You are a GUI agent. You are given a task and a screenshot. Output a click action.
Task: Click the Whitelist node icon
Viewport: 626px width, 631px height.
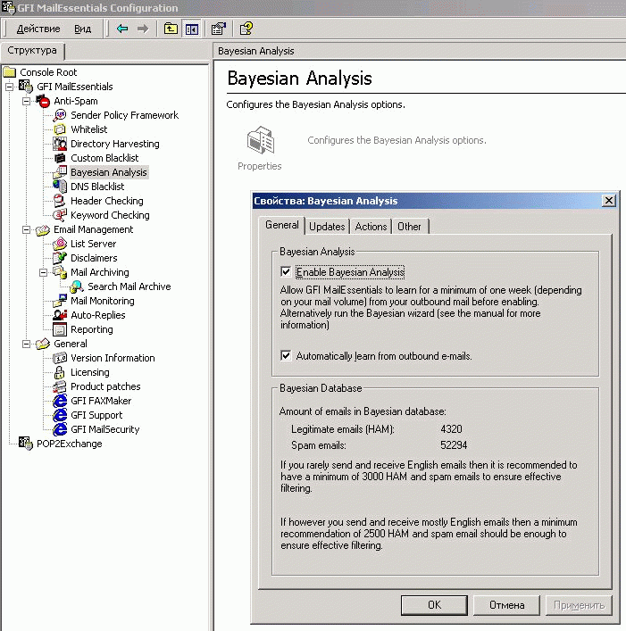point(60,129)
